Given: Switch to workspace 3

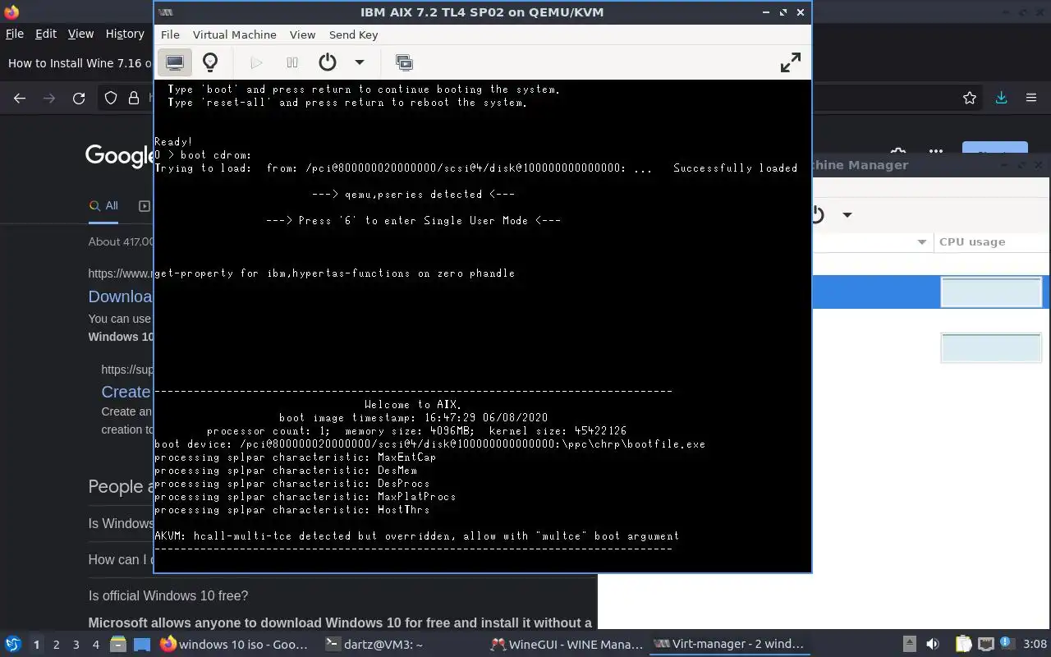Looking at the screenshot, I should coord(76,645).
